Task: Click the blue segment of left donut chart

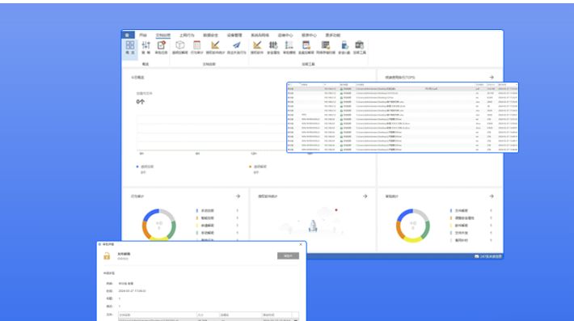Action: tap(150, 214)
